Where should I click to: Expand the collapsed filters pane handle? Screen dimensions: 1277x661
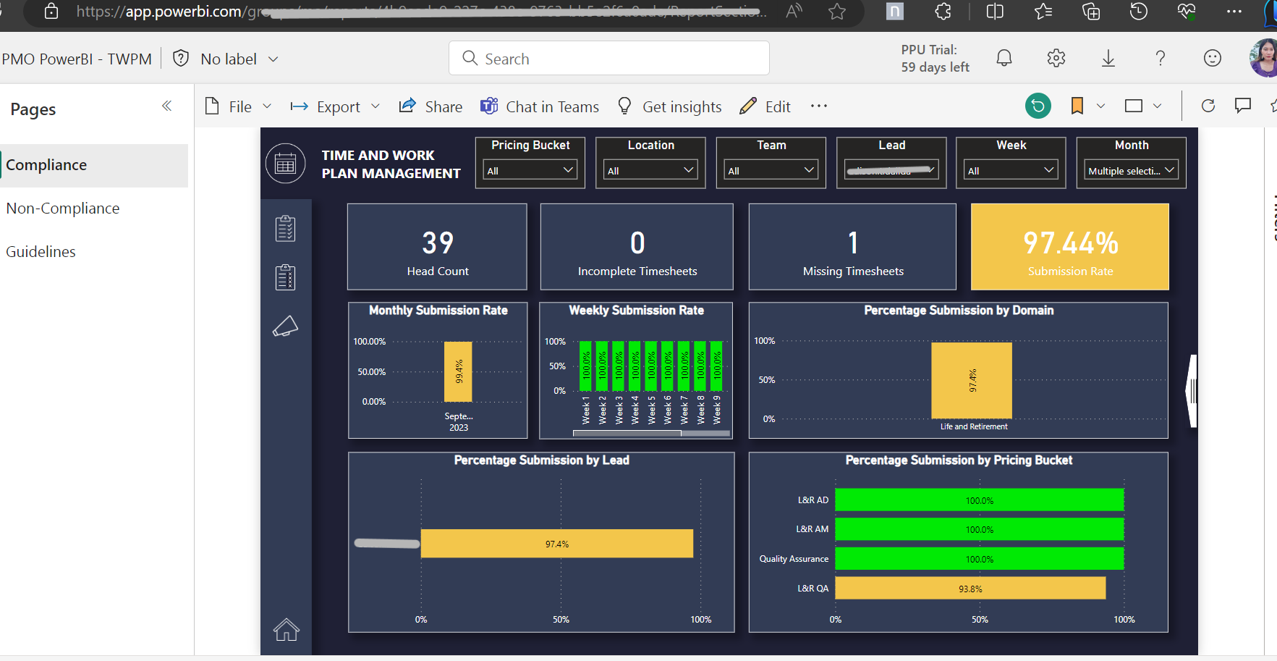click(1191, 391)
